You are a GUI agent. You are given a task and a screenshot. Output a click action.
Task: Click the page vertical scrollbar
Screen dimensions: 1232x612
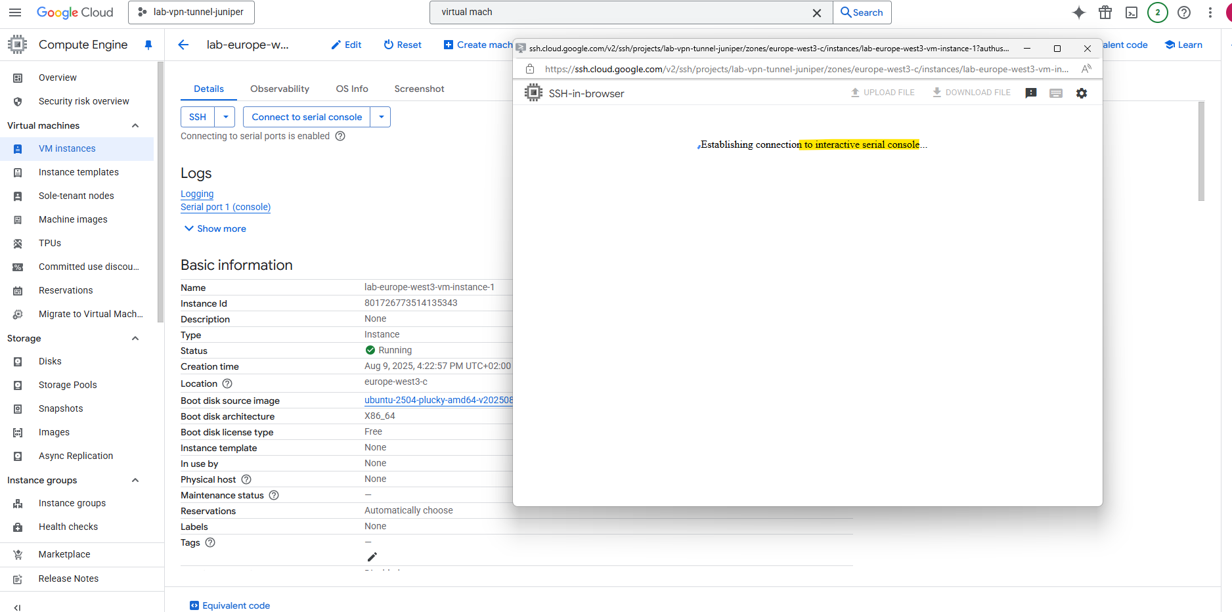1201,151
